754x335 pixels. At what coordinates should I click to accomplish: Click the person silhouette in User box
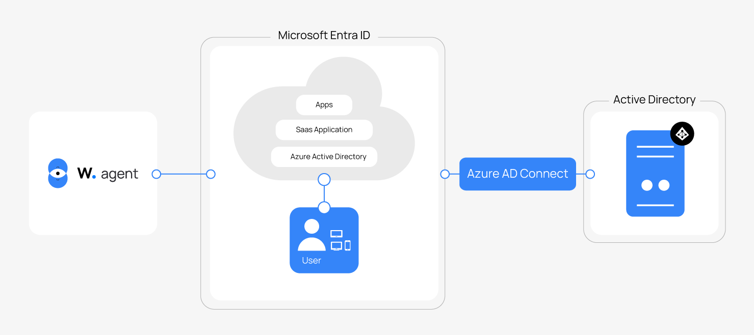pyautogui.click(x=311, y=235)
